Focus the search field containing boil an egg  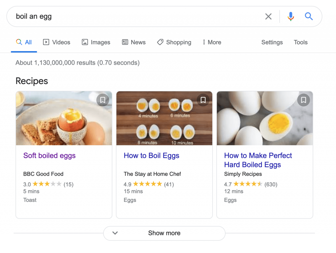(137, 16)
